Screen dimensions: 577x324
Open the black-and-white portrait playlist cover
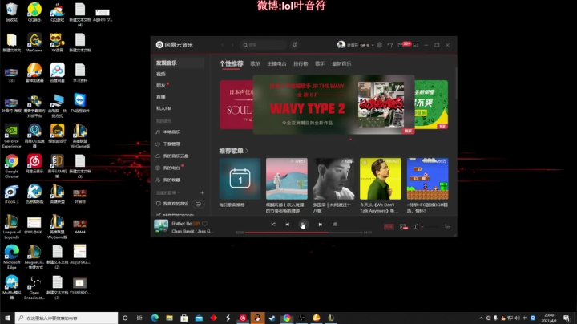click(x=333, y=179)
